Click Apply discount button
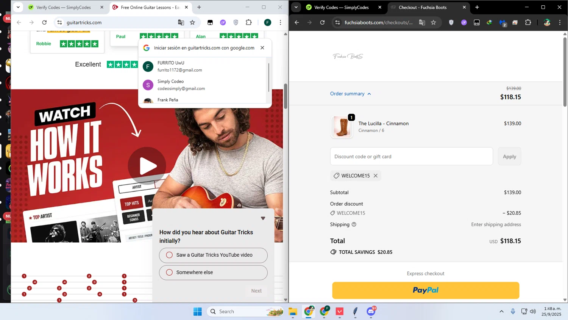Image resolution: width=568 pixels, height=320 pixels. click(x=509, y=156)
